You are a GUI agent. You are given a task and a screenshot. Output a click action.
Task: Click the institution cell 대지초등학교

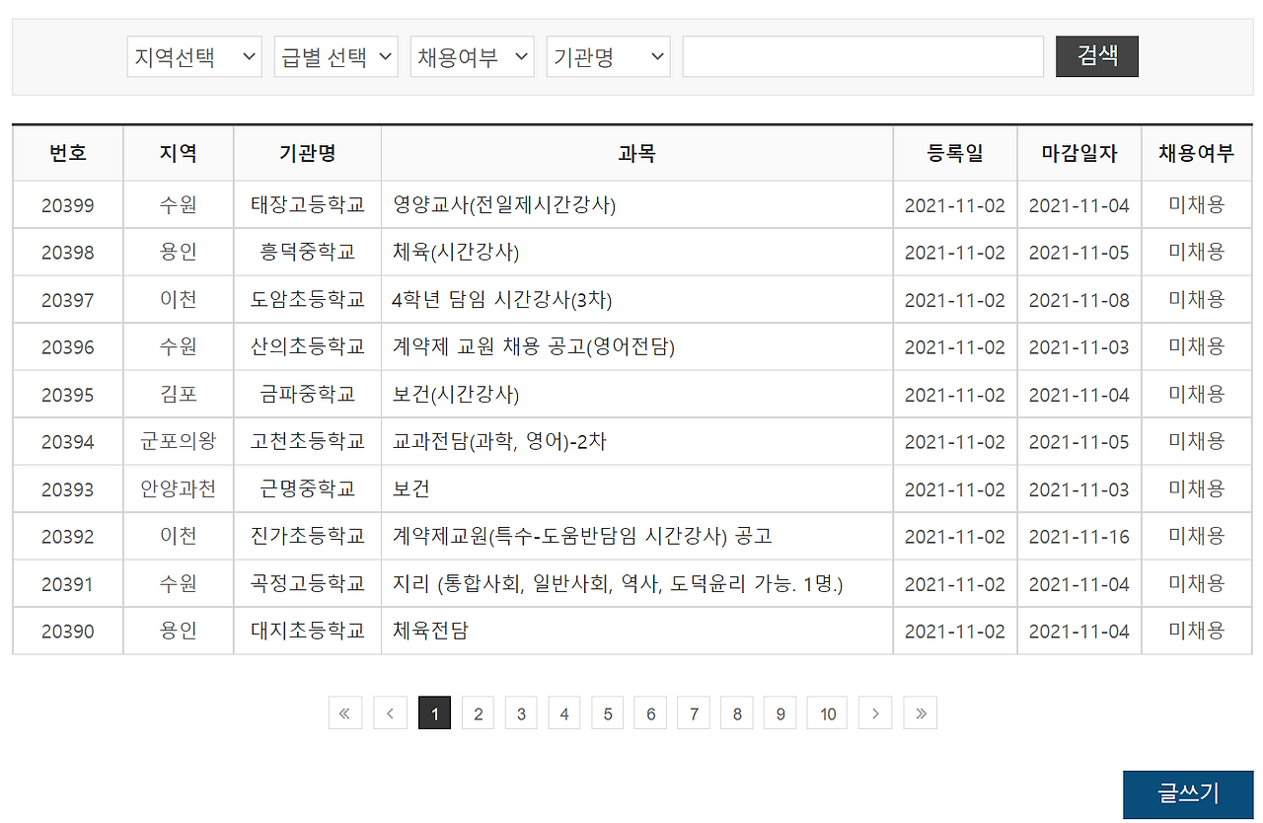click(x=308, y=632)
